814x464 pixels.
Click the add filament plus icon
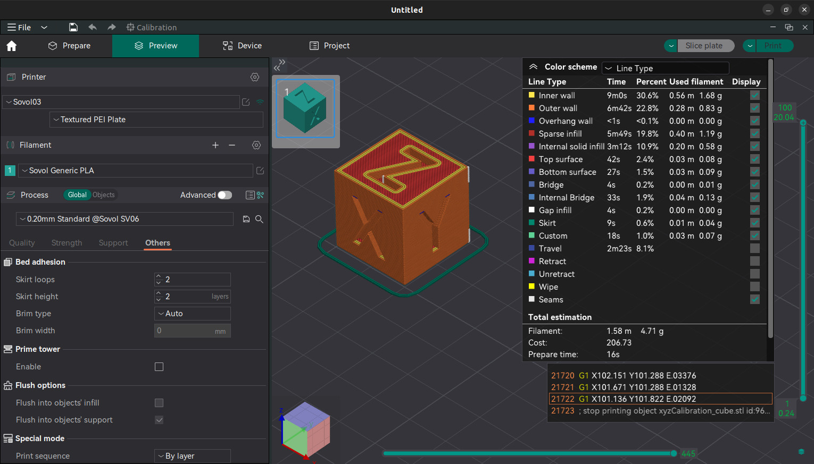(215, 145)
